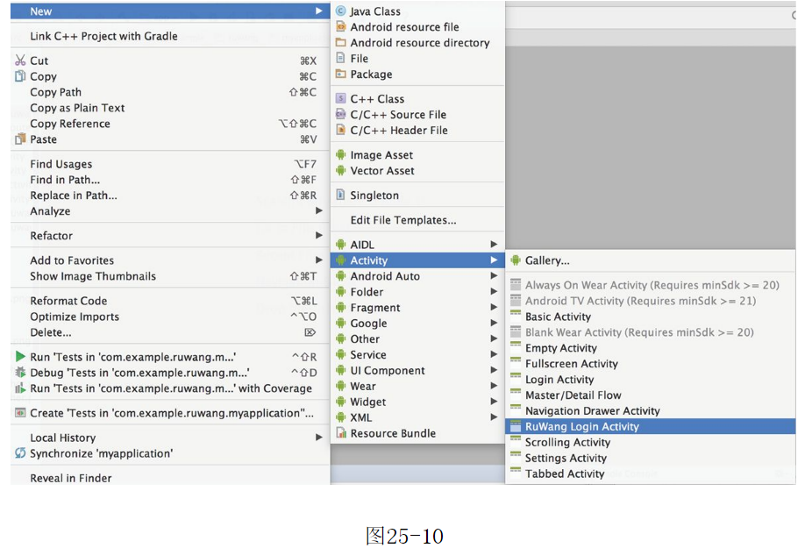Screen dimensions: 812x548
Task: Choose Empty Activity from the list
Action: tap(560, 348)
